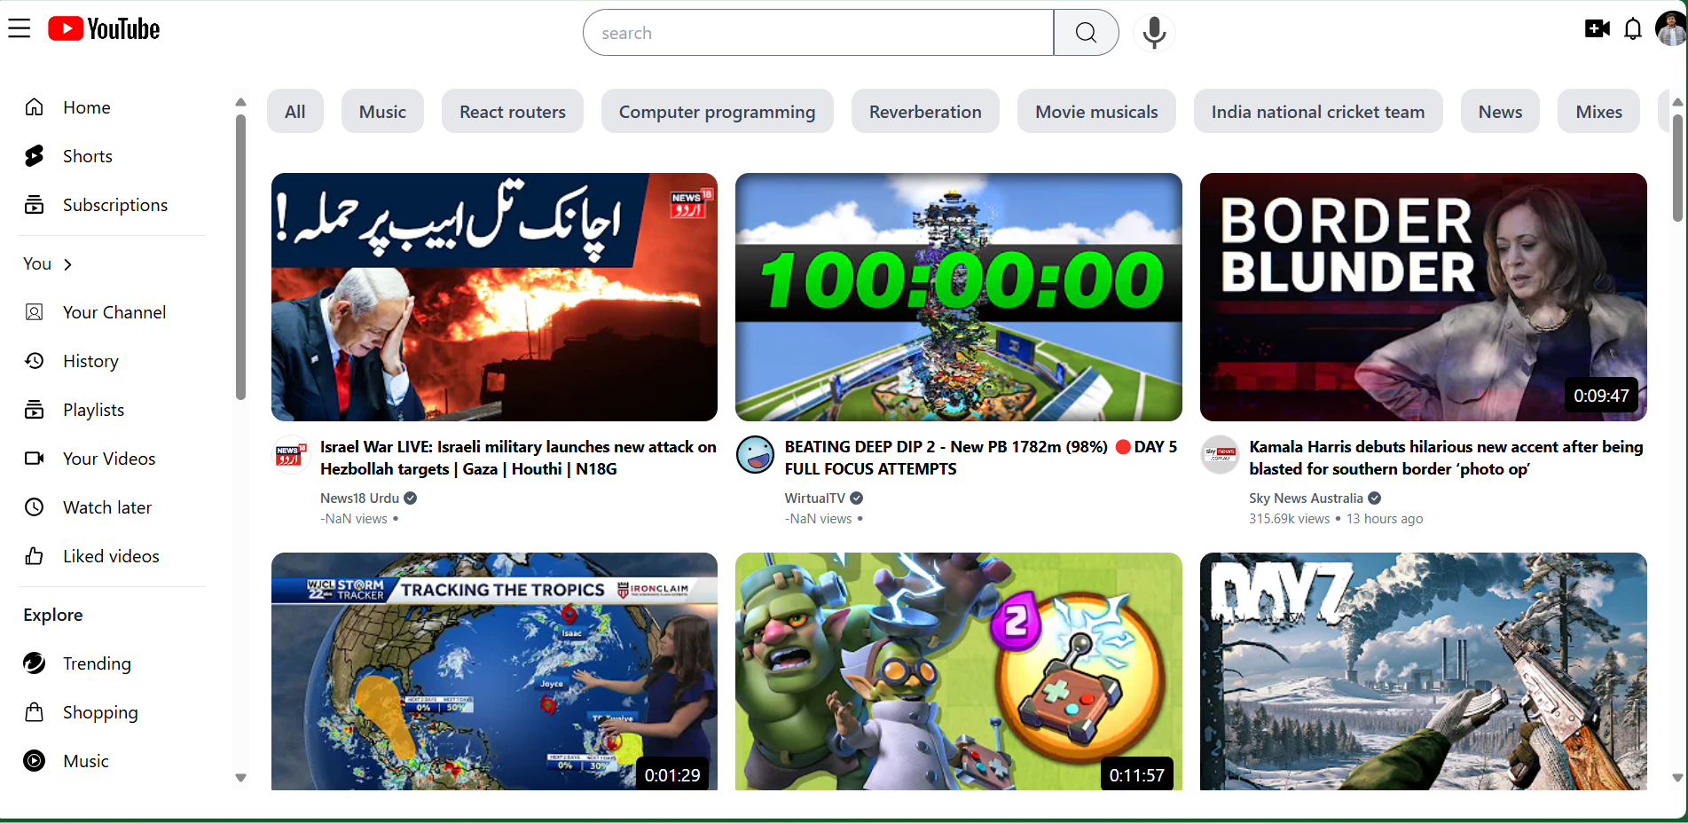Image resolution: width=1688 pixels, height=824 pixels.
Task: Open Watch later list
Action: [x=107, y=507]
